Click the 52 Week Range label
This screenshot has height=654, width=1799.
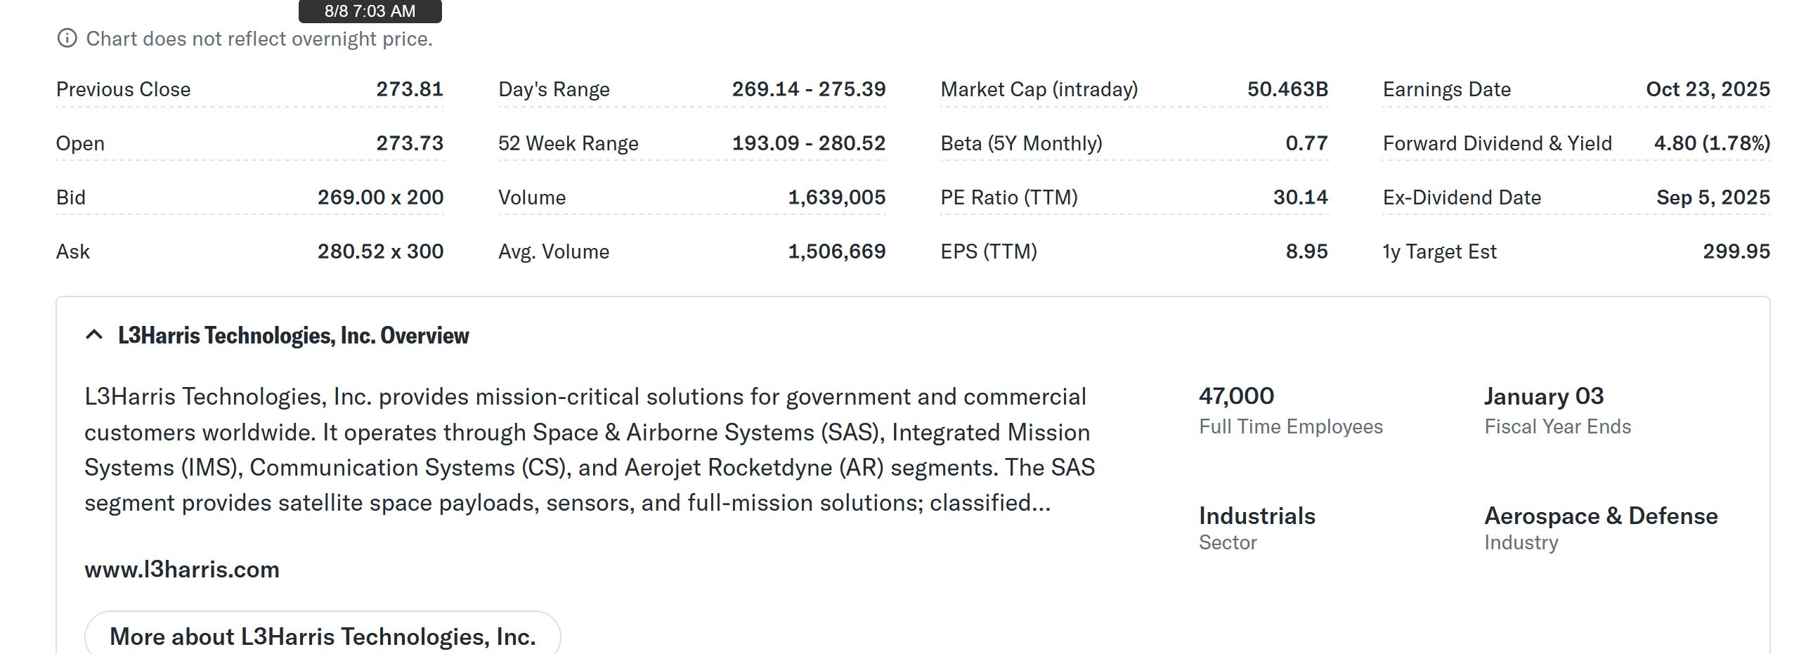[x=568, y=143]
